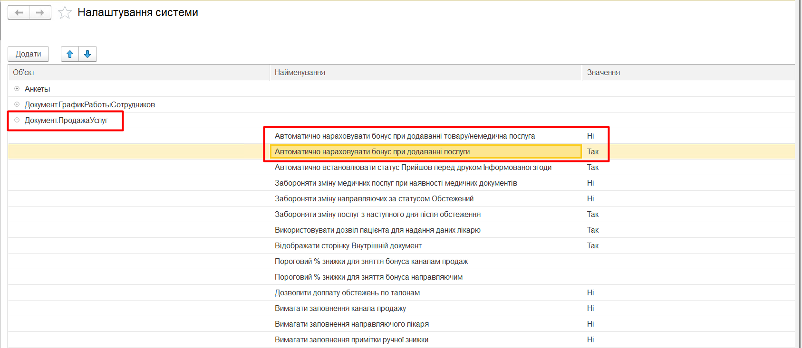The image size is (802, 348).
Task: Add page to favorites with star icon
Action: (65, 13)
